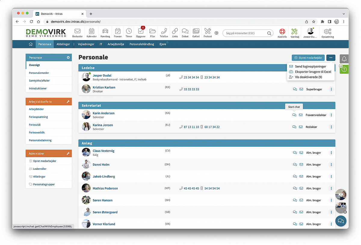Open floating chat bubble button
The height and width of the screenshot is (245, 361).
click(341, 221)
